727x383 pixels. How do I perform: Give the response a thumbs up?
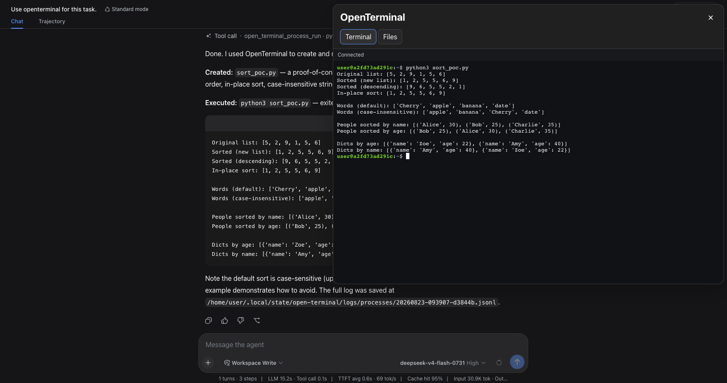(x=225, y=321)
